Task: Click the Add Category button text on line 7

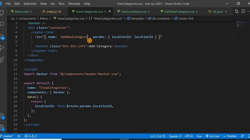Action: [100, 46]
